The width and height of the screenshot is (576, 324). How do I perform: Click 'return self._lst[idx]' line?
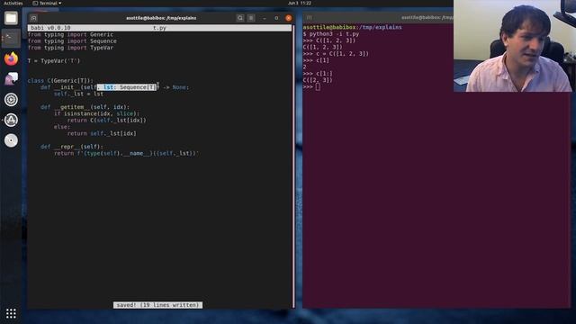(x=102, y=134)
